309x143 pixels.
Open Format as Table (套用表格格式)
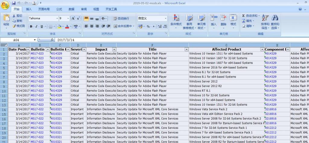pos(189,22)
